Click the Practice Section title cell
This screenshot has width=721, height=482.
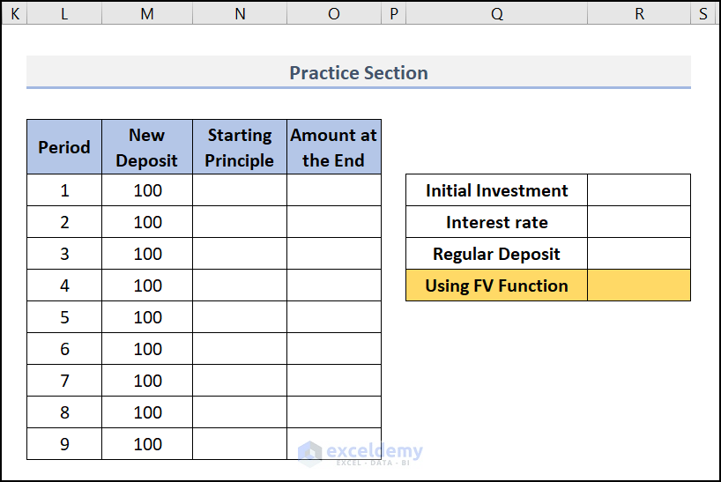tap(359, 72)
